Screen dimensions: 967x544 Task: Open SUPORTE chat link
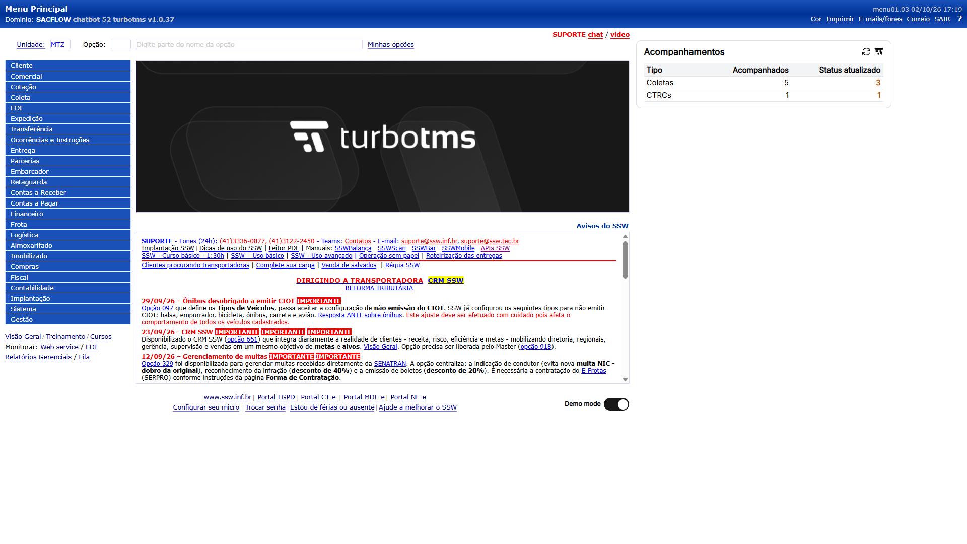click(595, 34)
